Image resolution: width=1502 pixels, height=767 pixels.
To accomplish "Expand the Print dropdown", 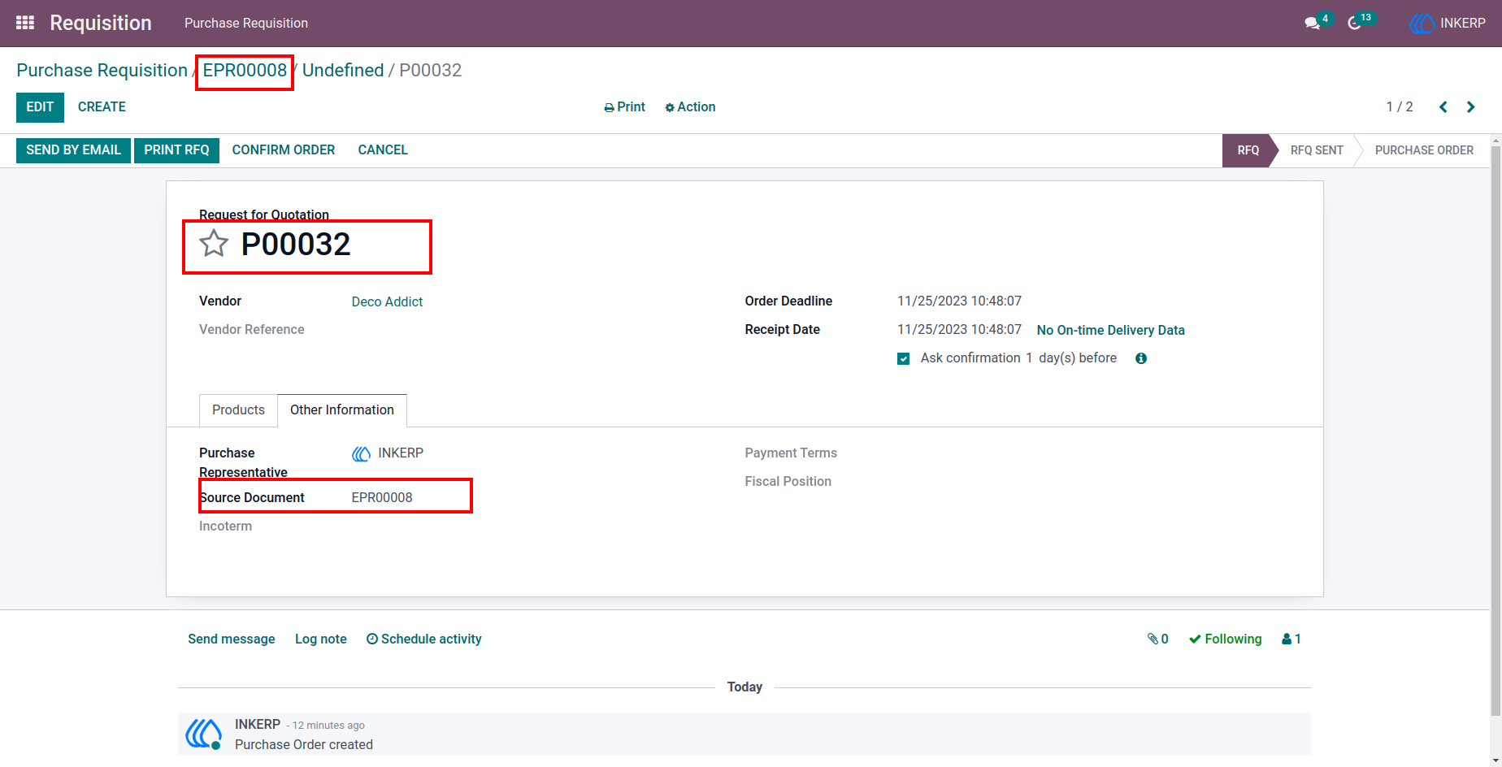I will pyautogui.click(x=624, y=107).
